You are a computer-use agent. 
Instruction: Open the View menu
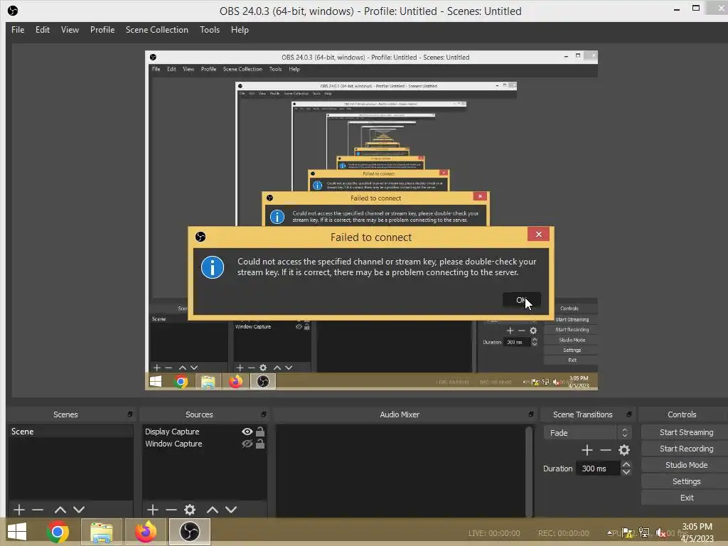click(70, 30)
